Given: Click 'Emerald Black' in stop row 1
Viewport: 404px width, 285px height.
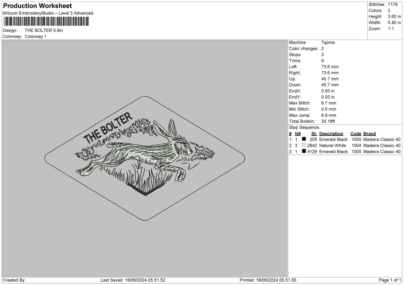Looking at the screenshot, I should coord(333,140).
